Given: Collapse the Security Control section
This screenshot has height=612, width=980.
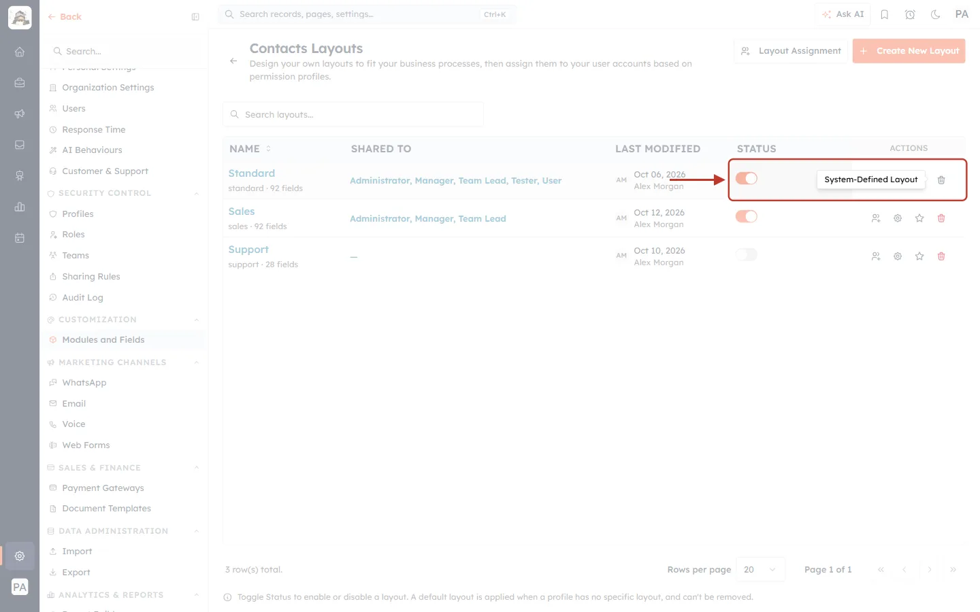Looking at the screenshot, I should [197, 193].
